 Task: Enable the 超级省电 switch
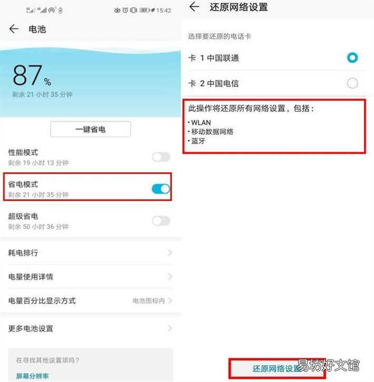161,221
